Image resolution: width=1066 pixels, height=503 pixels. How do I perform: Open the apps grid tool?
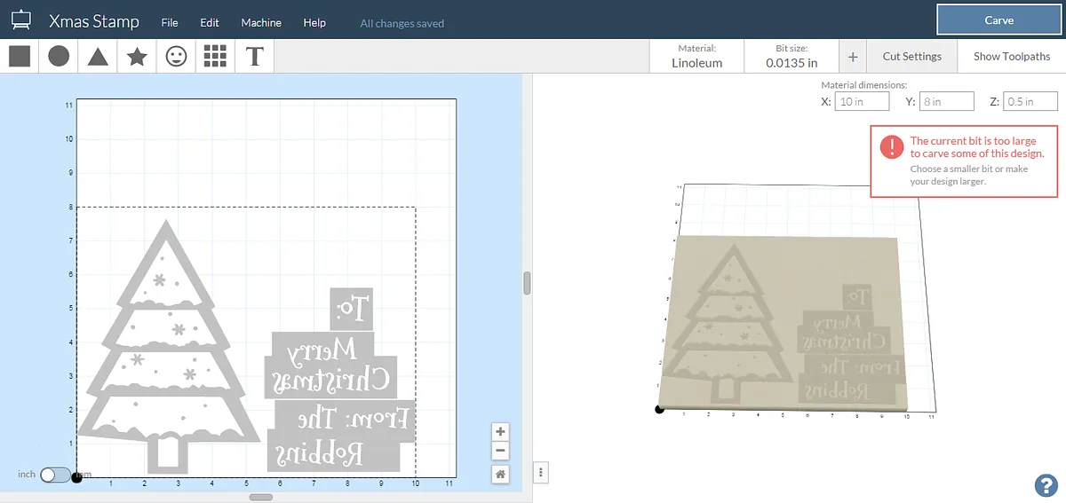pyautogui.click(x=215, y=57)
